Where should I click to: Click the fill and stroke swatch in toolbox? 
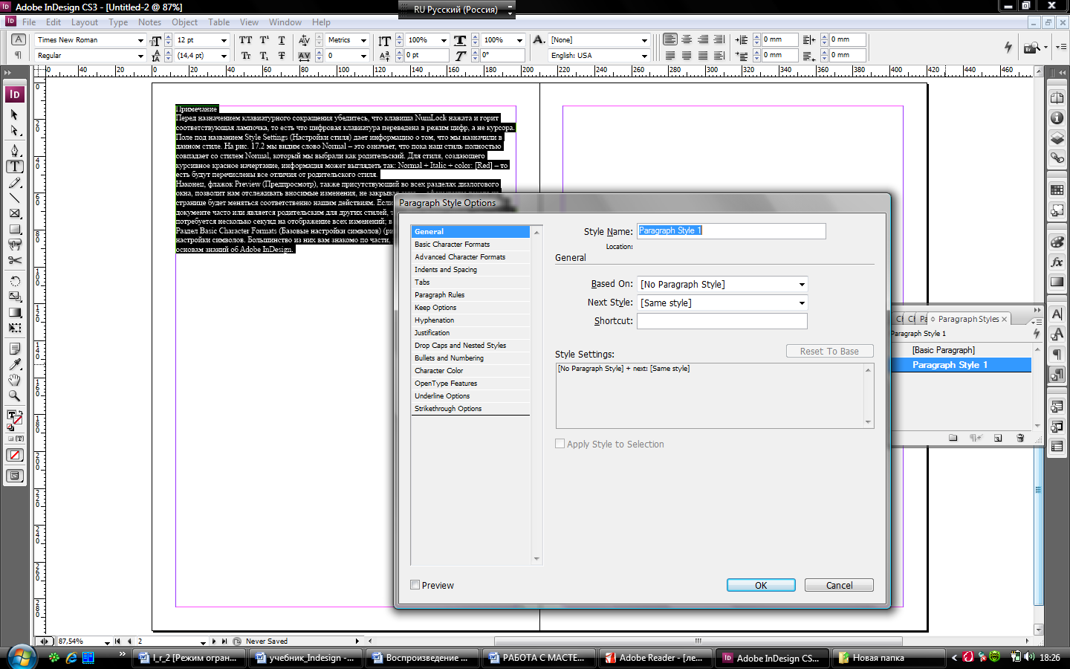click(14, 418)
